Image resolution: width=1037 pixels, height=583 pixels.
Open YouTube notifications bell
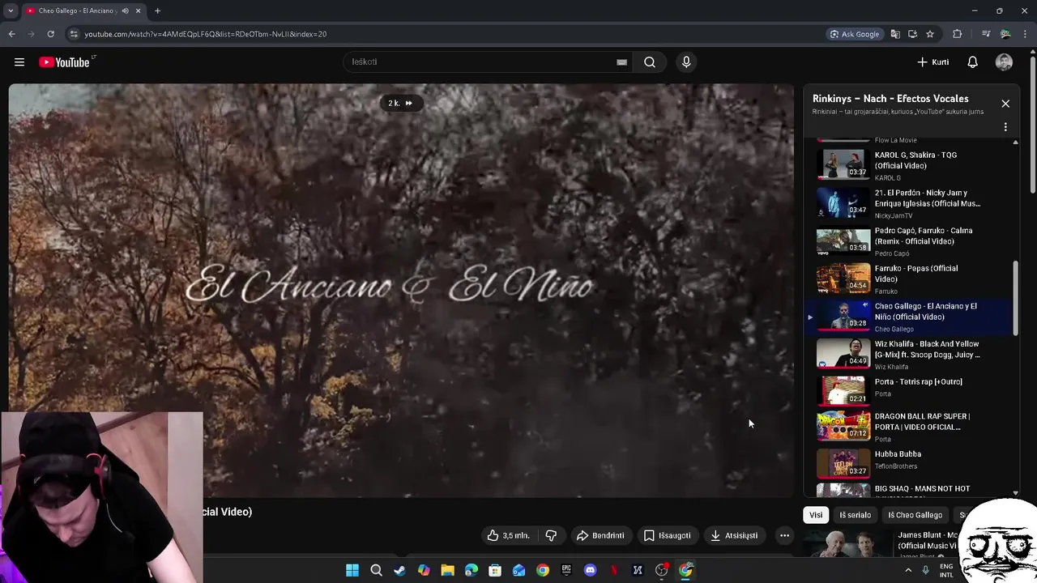[x=973, y=62]
